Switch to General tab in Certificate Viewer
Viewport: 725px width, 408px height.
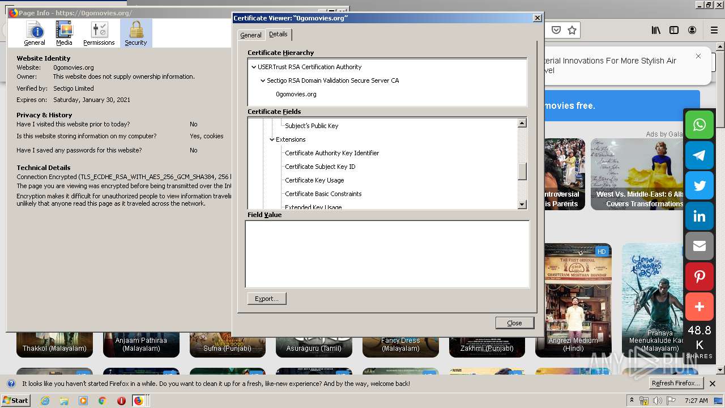point(251,35)
